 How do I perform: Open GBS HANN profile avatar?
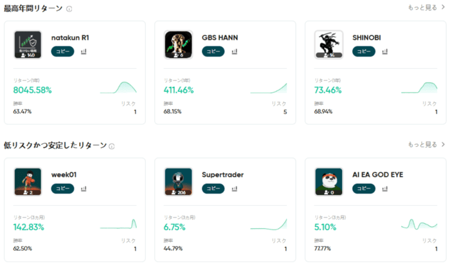[x=178, y=45]
